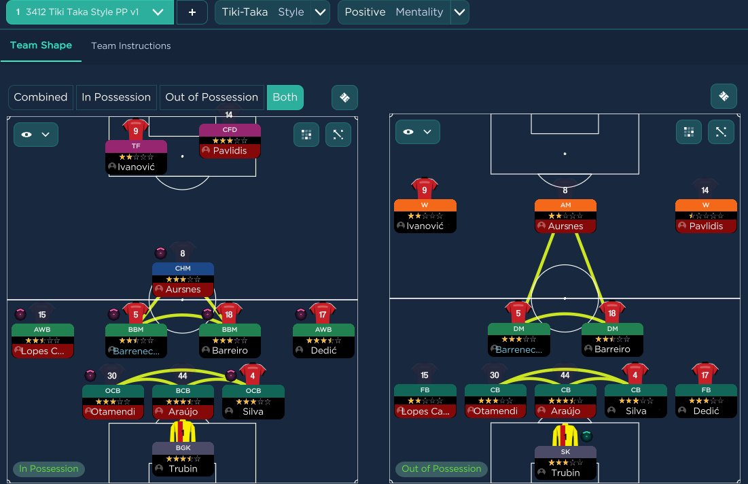Switch to the Team Instructions tab
748x484 pixels.
point(130,46)
